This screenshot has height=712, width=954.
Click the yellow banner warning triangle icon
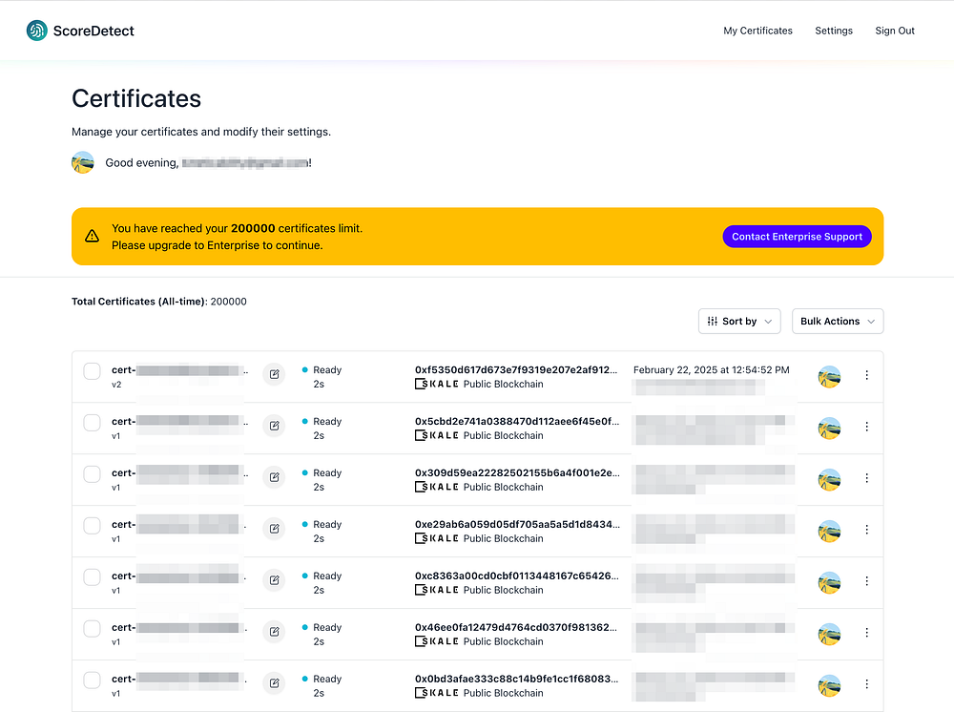92,236
